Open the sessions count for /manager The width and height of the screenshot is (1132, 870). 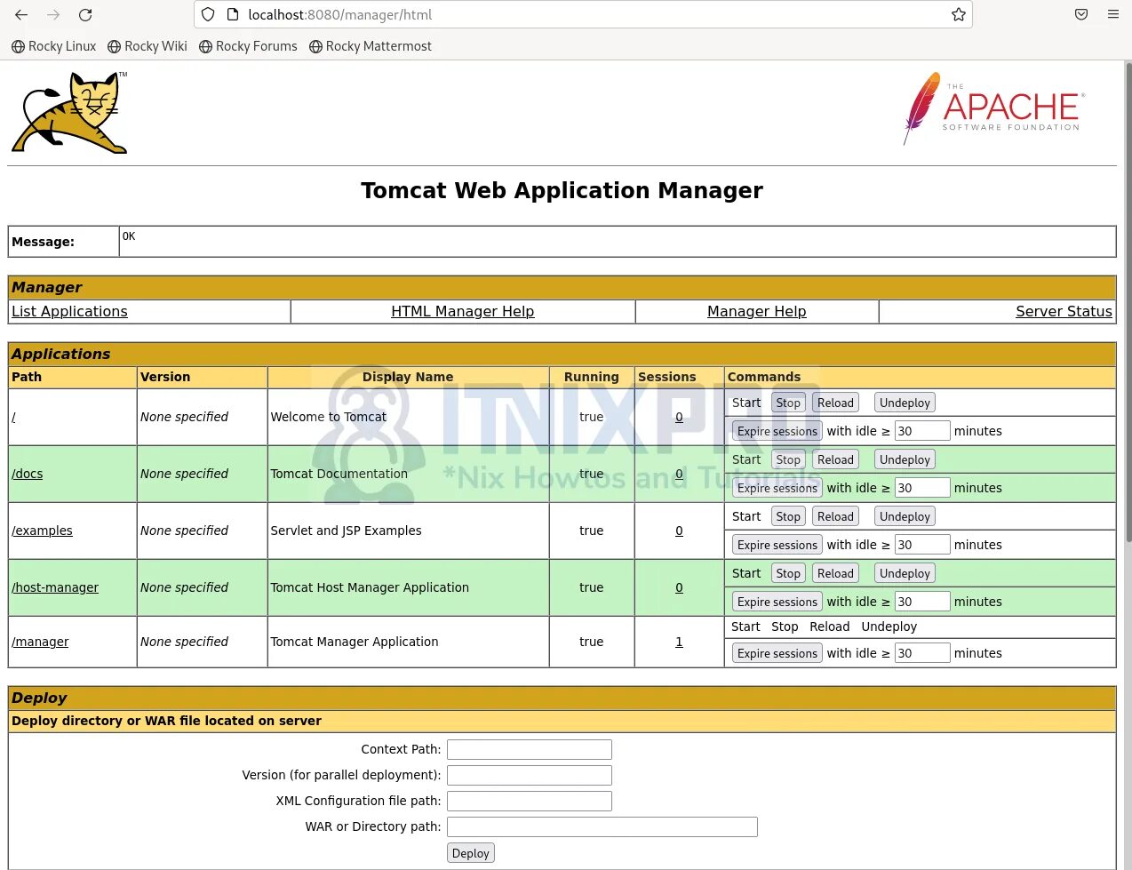679,642
